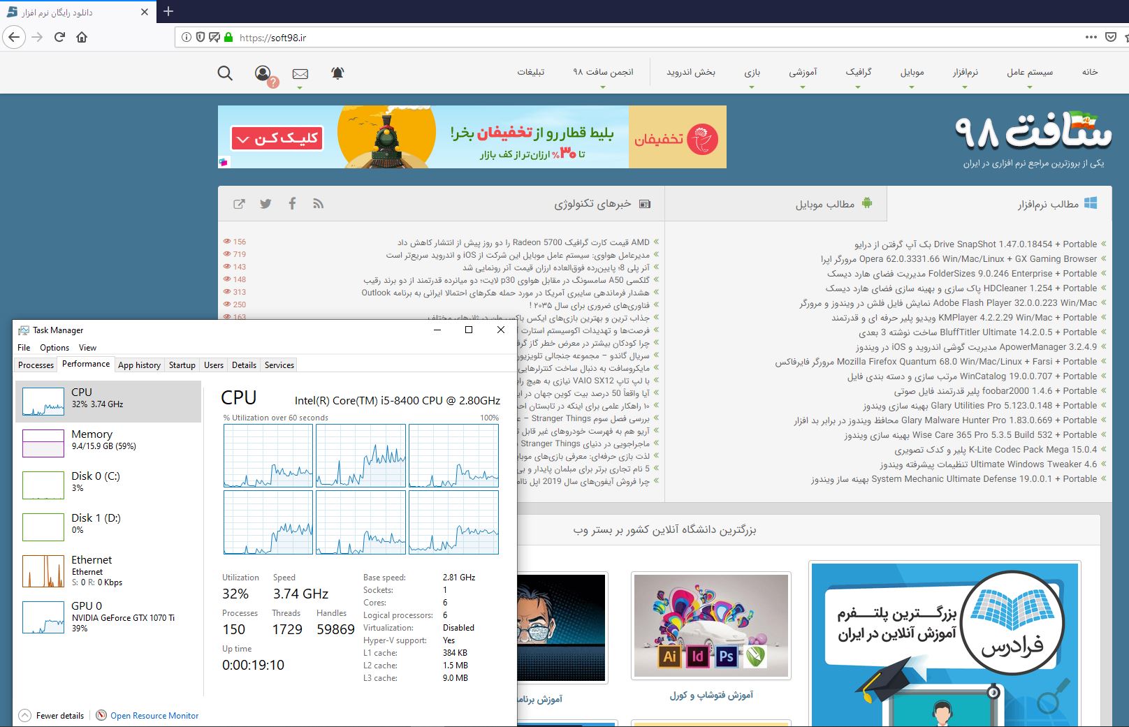Open تبلیغات navigation link
1129x727 pixels.
(530, 72)
